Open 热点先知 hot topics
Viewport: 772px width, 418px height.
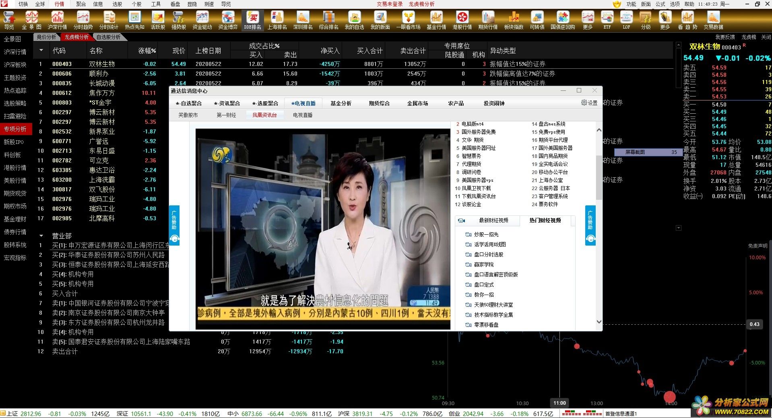134,20
